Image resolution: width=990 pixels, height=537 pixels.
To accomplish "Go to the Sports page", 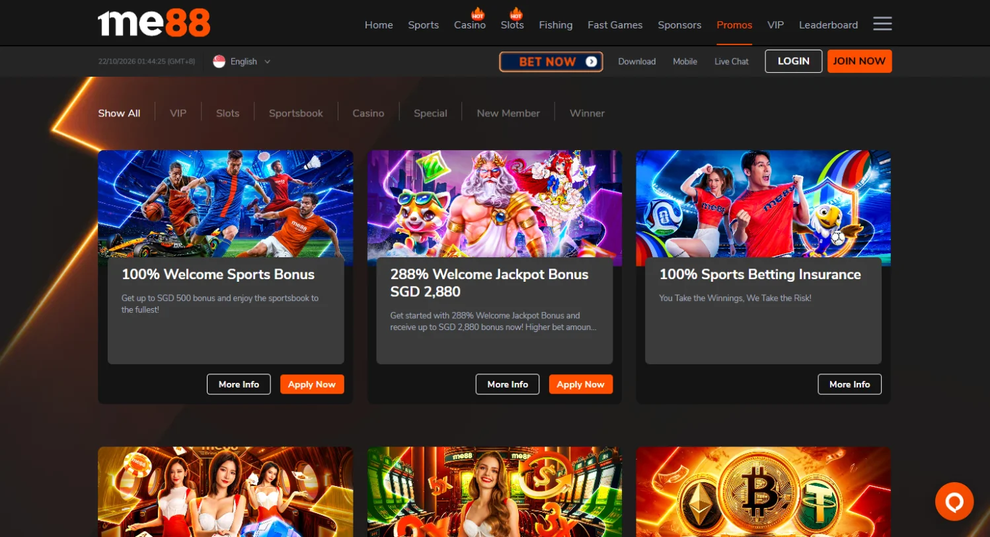I will point(424,25).
